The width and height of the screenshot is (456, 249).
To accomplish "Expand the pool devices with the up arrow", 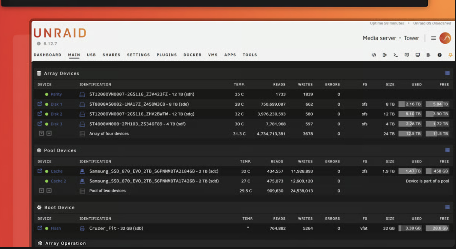I will point(49,190).
